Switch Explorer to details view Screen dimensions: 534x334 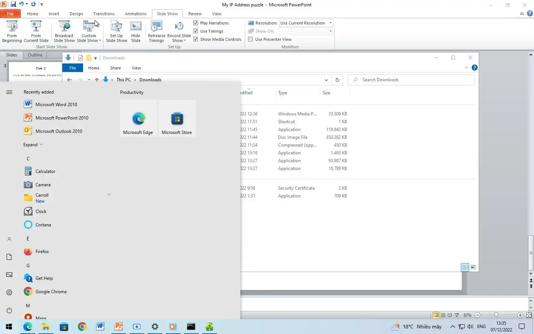coord(465,267)
